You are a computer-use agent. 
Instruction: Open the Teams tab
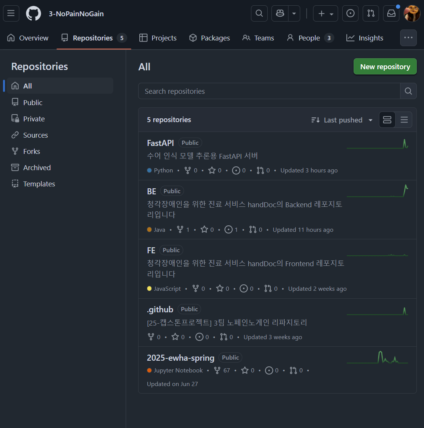click(x=258, y=38)
